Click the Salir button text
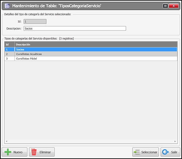Image resolution: width=182 pixels, height=159 pixels. [174, 152]
